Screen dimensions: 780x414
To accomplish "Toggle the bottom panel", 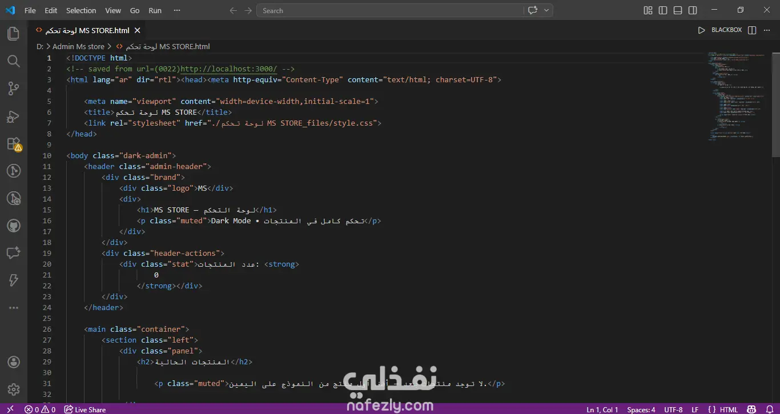I will [x=678, y=10].
